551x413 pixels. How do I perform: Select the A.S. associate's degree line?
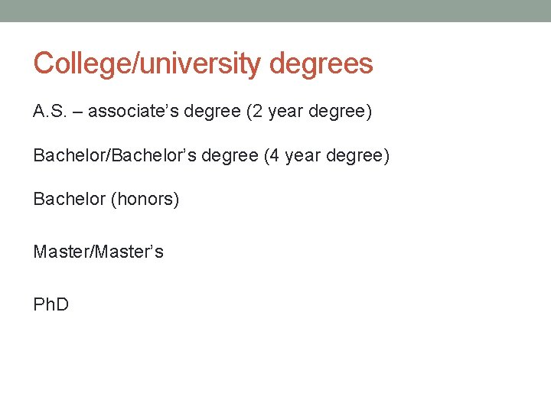point(202,112)
